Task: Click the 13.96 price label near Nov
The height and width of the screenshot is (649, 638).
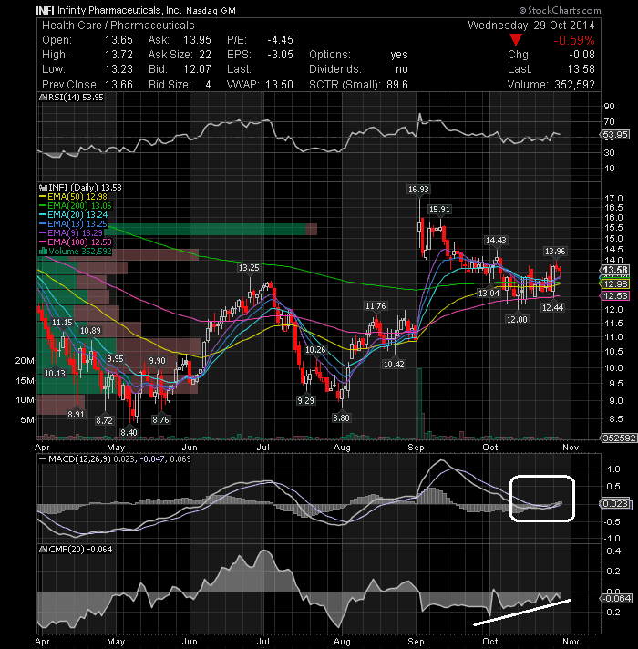Action: (x=555, y=251)
